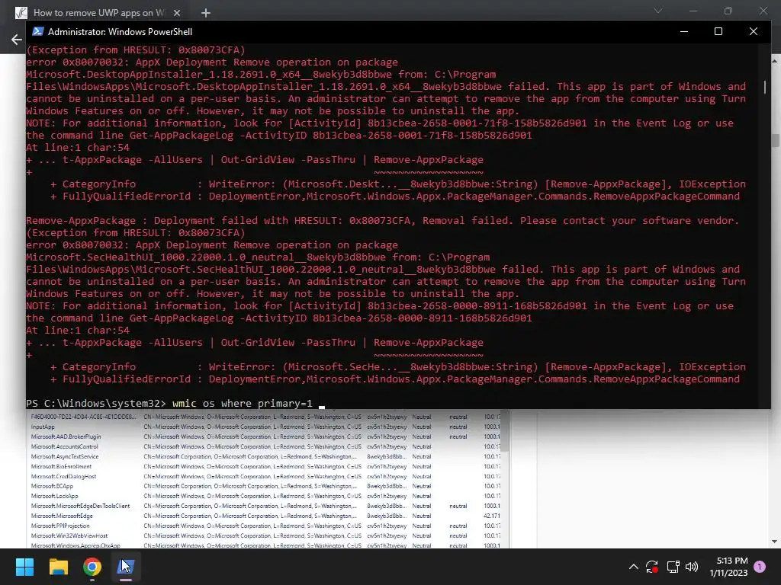Viewport: 781px width, 585px height.
Task: Select the Microsoft.AAD.BrokerPlugin row
Action: tap(265, 436)
